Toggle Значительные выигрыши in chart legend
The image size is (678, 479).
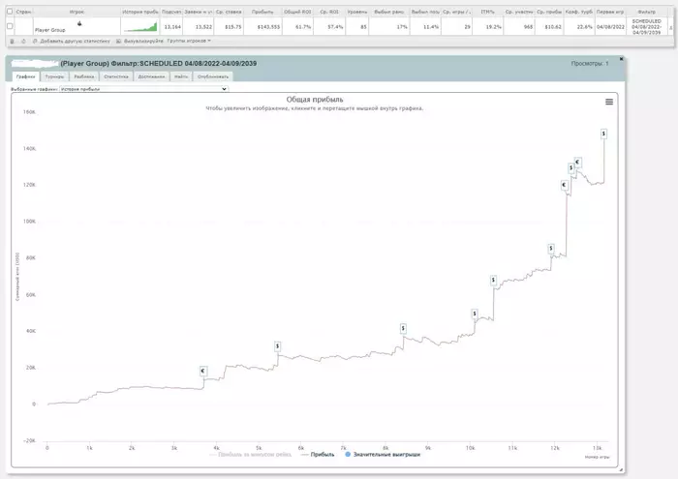point(383,455)
